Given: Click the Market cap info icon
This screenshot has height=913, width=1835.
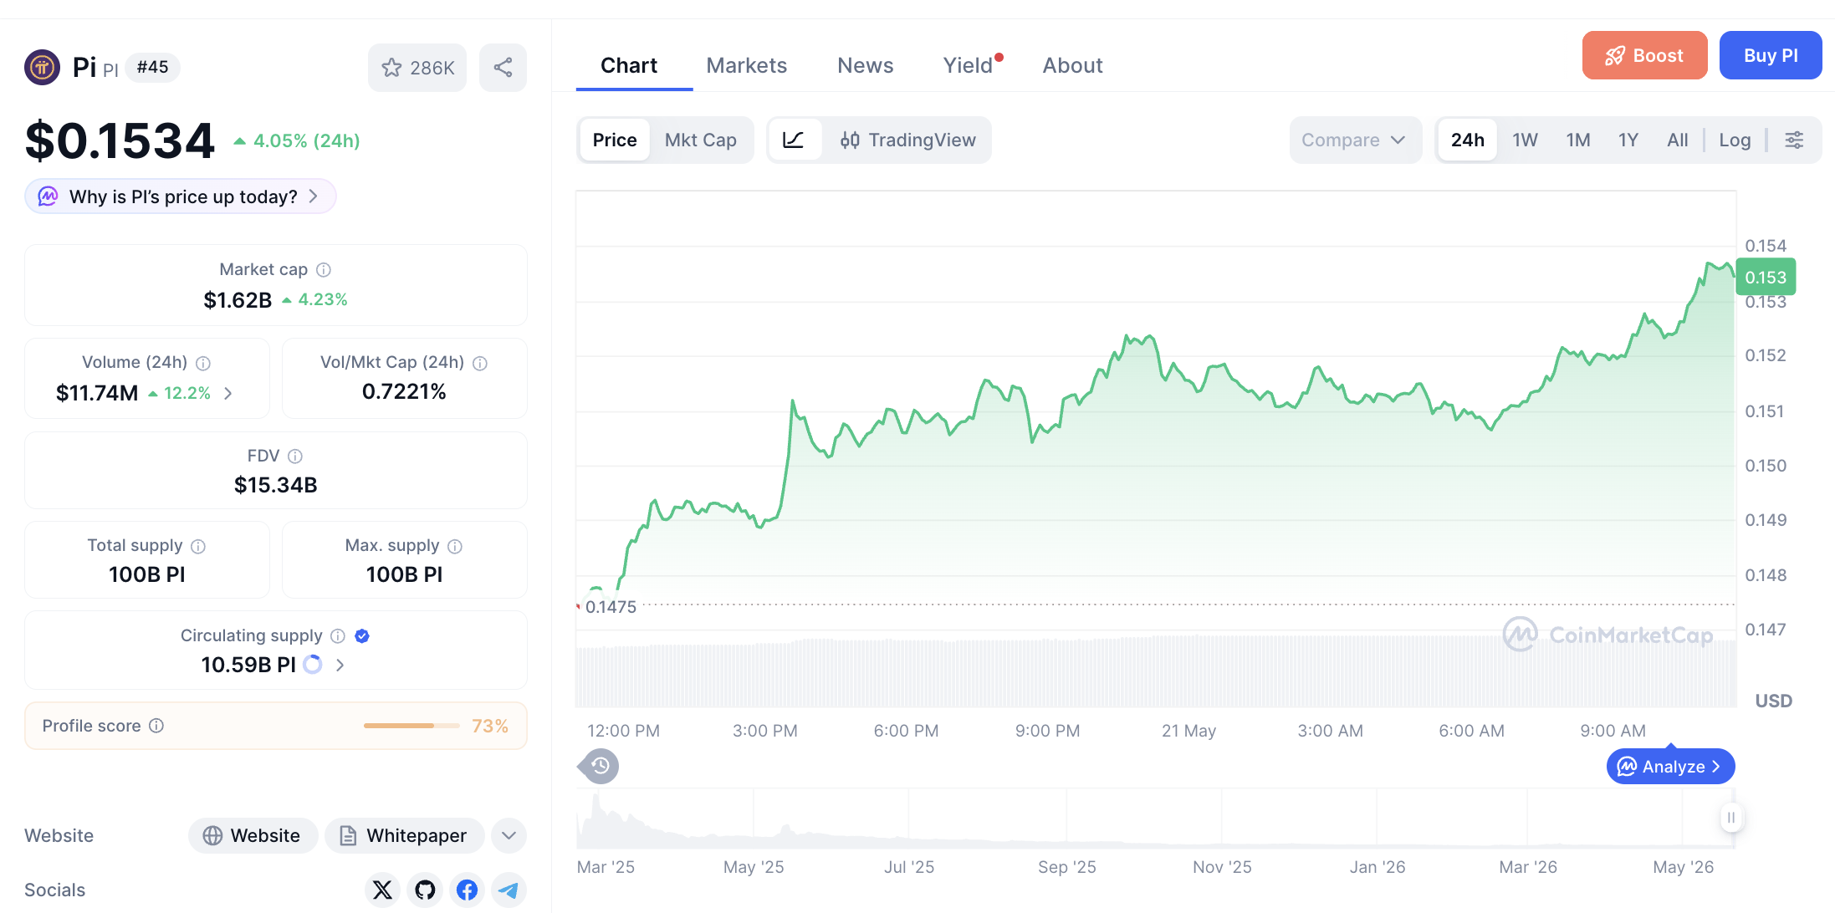Looking at the screenshot, I should [x=324, y=270].
